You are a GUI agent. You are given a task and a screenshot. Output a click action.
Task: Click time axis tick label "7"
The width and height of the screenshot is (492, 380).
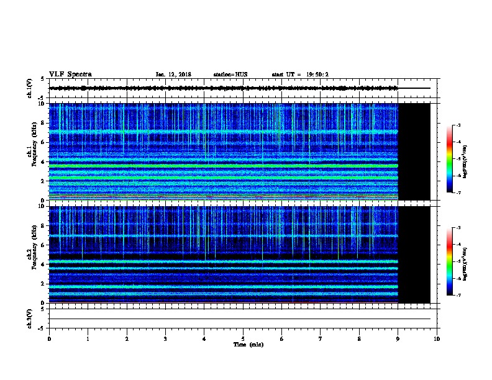click(x=321, y=339)
